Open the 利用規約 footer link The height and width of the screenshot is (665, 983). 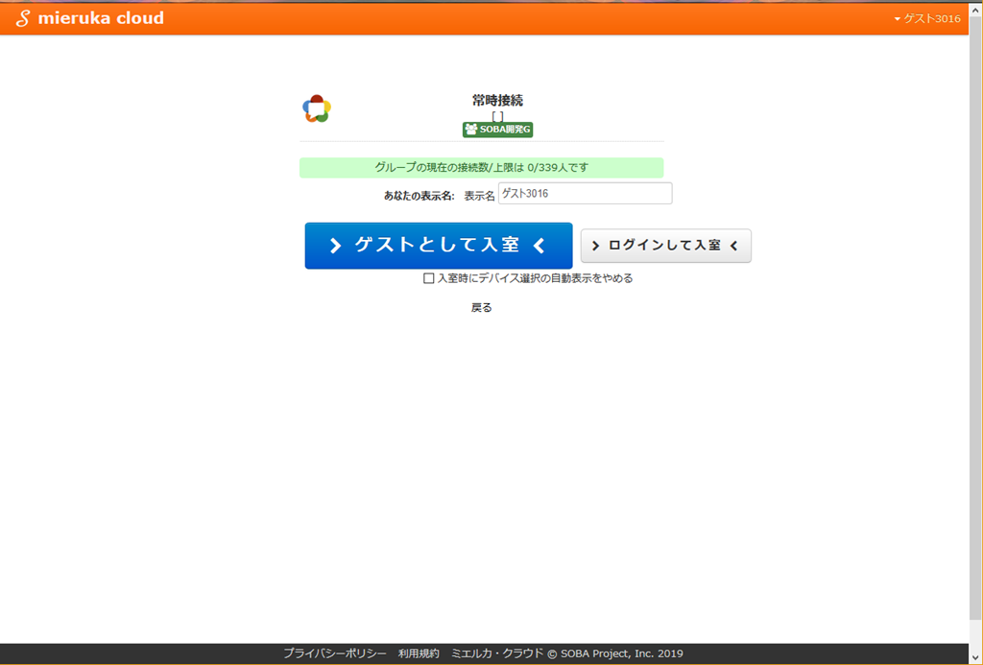pyautogui.click(x=419, y=653)
